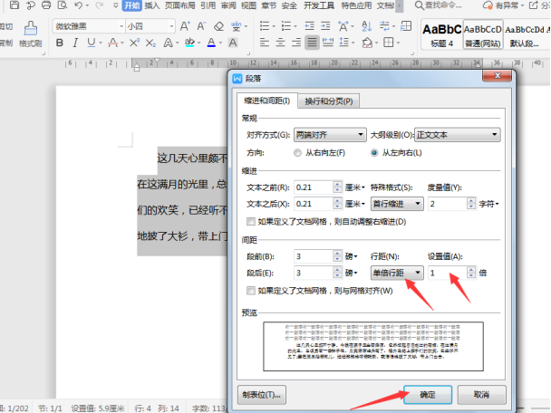The image size is (551, 413).
Task: Toggle italic formatting
Action: point(75,43)
